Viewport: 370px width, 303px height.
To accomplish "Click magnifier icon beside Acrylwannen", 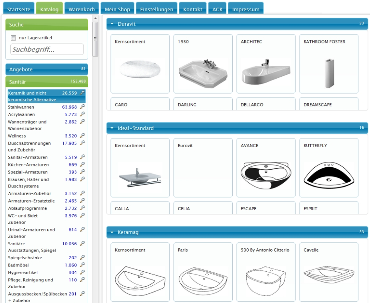I will pos(82,114).
